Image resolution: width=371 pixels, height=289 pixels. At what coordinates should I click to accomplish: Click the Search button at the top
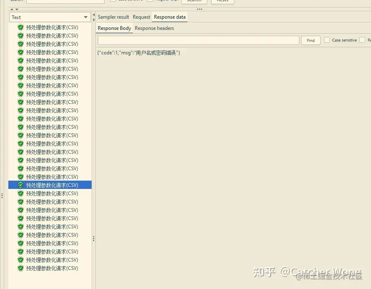[x=194, y=1]
